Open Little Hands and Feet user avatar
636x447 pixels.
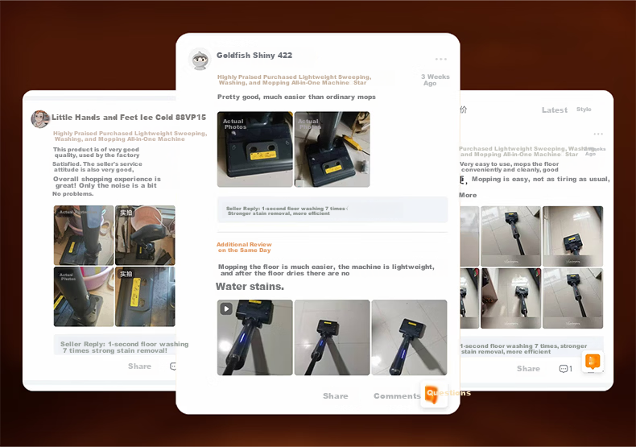(x=40, y=119)
